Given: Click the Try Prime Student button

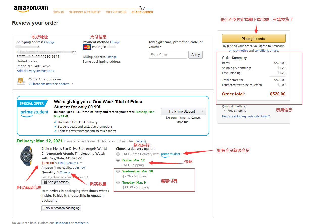Looking at the screenshot, I should tap(183, 112).
